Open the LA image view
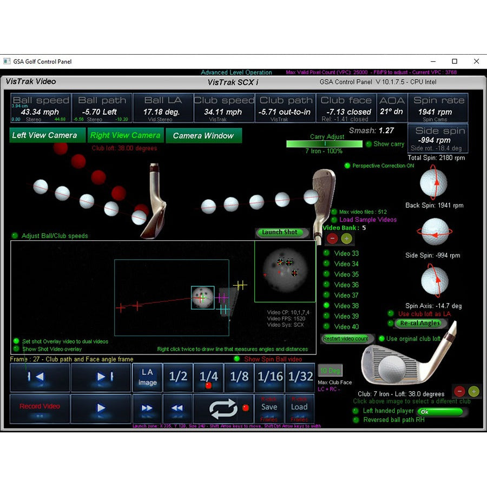 pyautogui.click(x=147, y=377)
